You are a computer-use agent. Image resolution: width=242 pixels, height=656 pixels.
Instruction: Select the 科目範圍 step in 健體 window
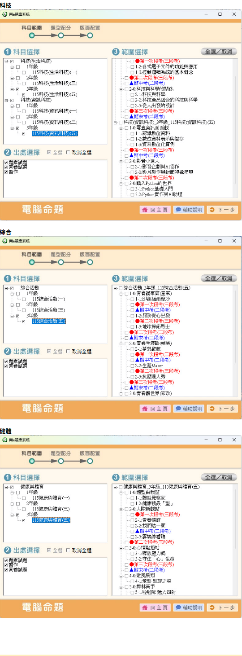32,461
